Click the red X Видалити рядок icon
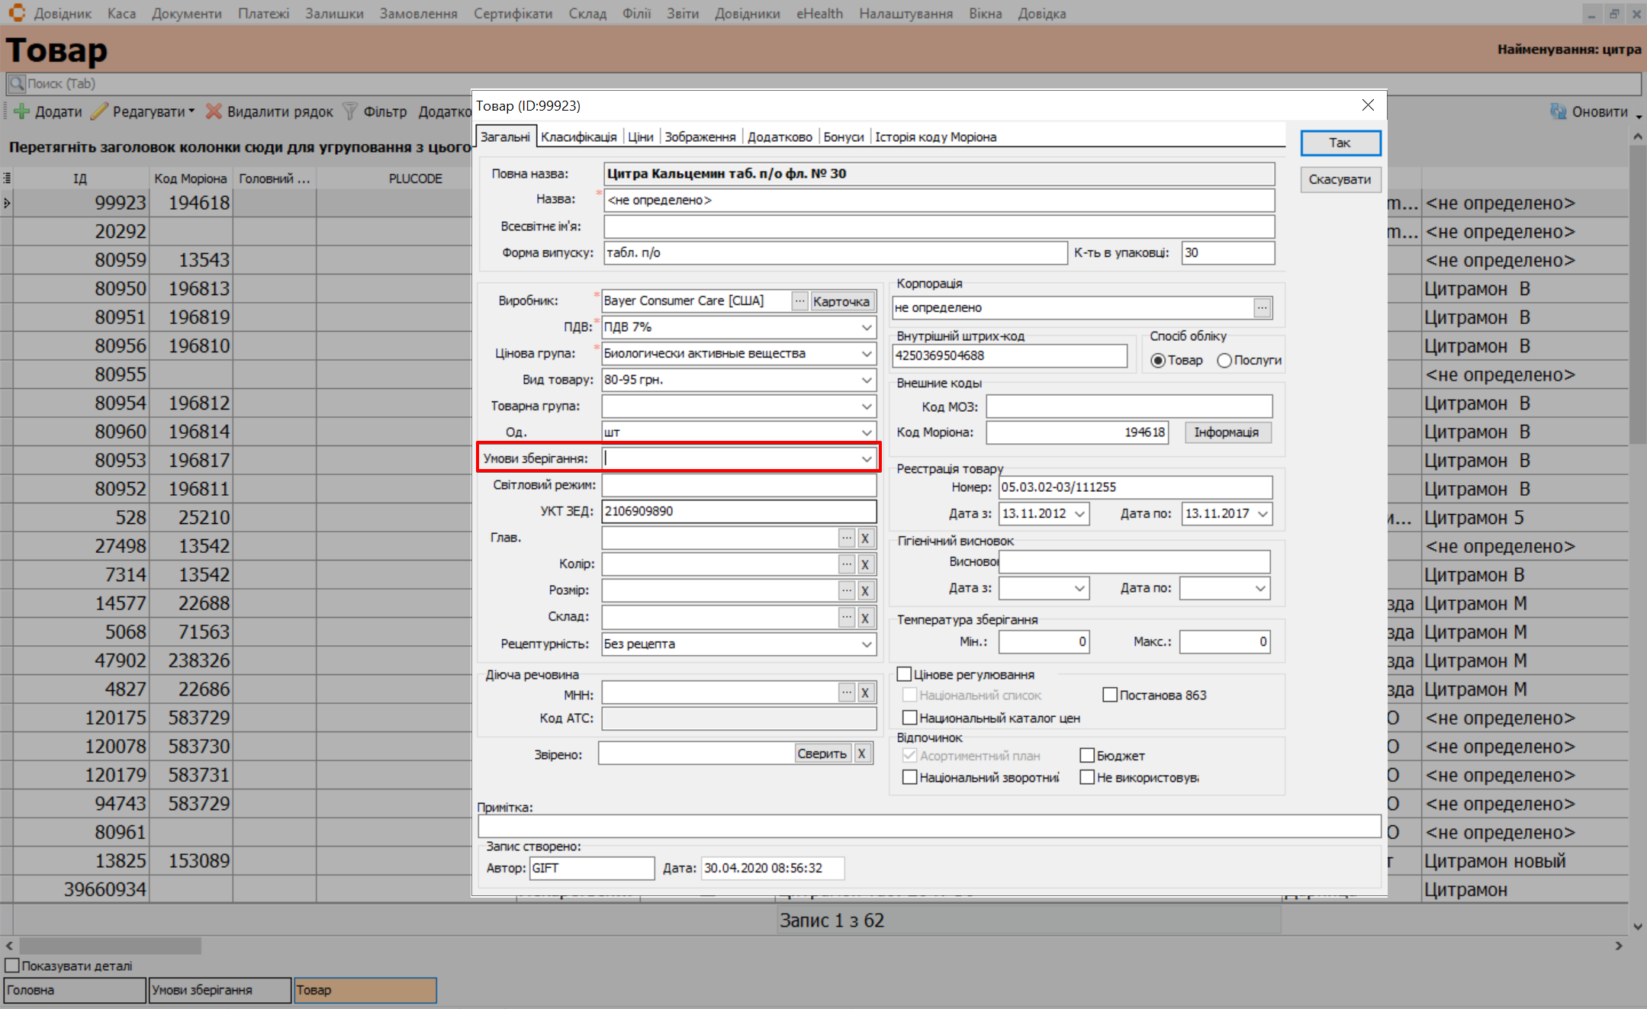The image size is (1647, 1009). coord(214,111)
